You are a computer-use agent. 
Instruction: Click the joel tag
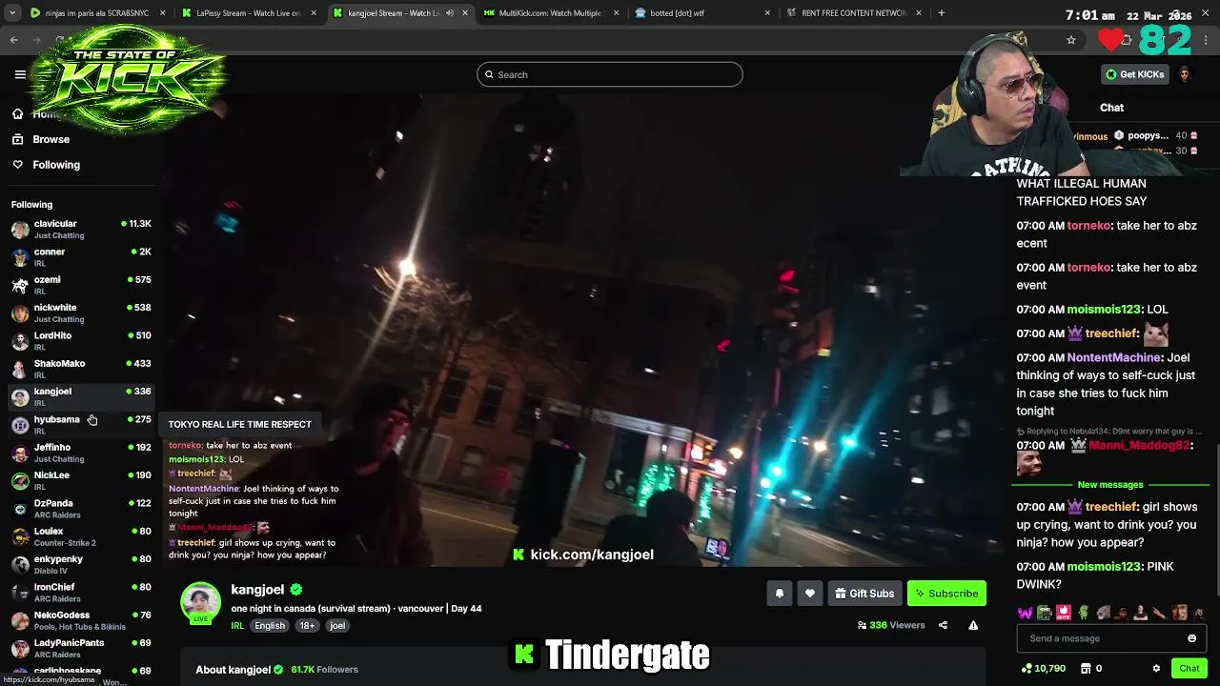pos(337,626)
